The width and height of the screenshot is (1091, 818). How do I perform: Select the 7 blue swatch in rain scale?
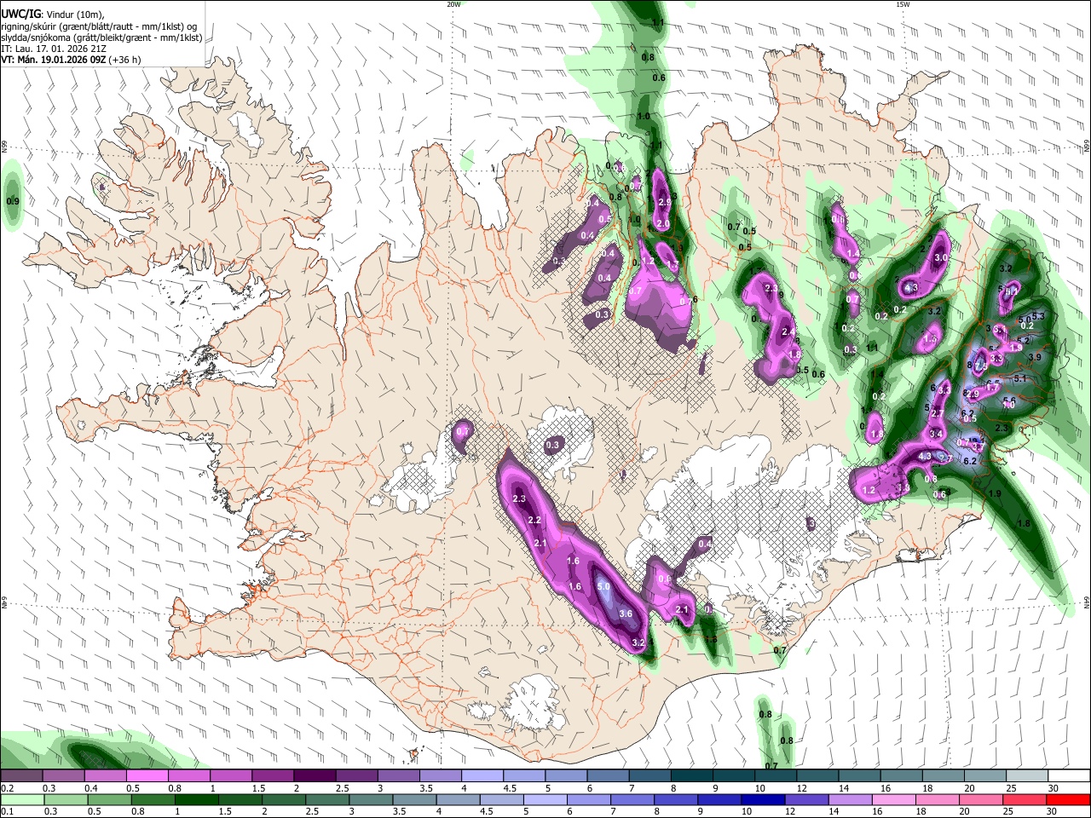pos(632,799)
